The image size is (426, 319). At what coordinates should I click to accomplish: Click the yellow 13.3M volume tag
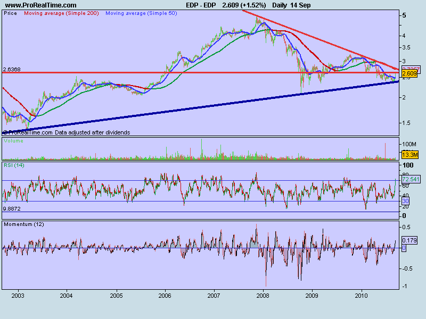409,155
